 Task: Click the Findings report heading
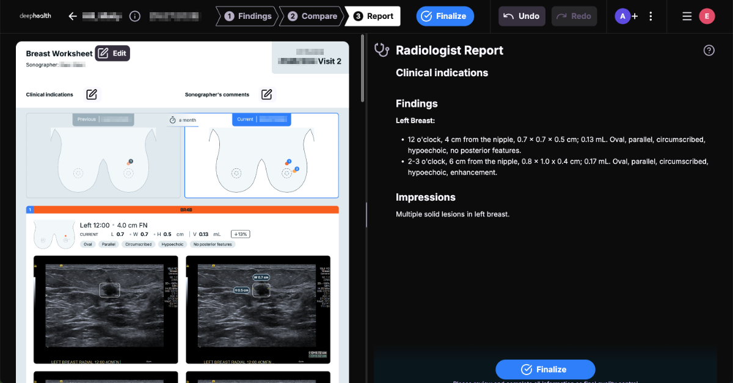pyautogui.click(x=417, y=104)
